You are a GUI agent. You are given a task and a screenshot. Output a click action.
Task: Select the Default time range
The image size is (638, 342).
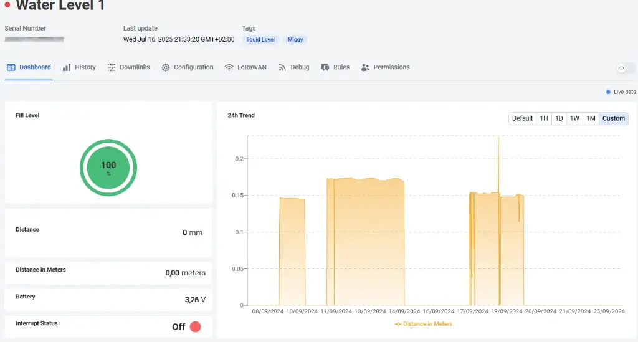point(522,118)
